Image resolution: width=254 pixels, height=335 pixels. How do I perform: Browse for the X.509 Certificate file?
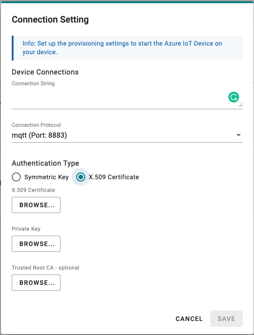(36, 205)
